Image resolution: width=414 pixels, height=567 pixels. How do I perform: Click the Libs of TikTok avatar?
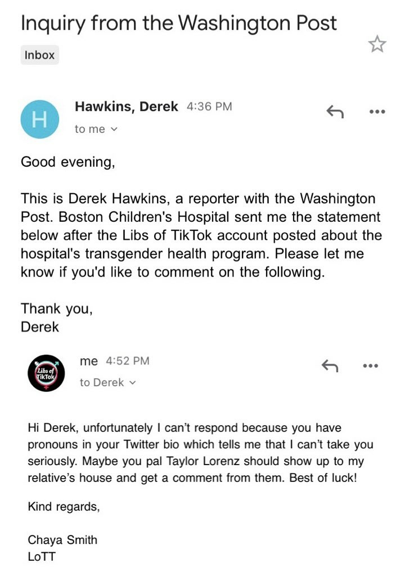tap(46, 373)
